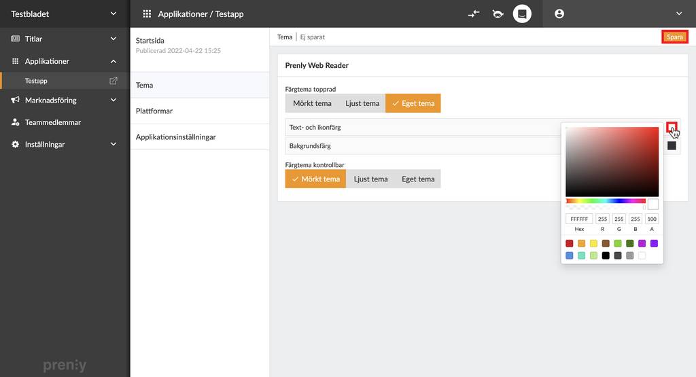Pick the violet preset swatch at row end

click(x=654, y=243)
